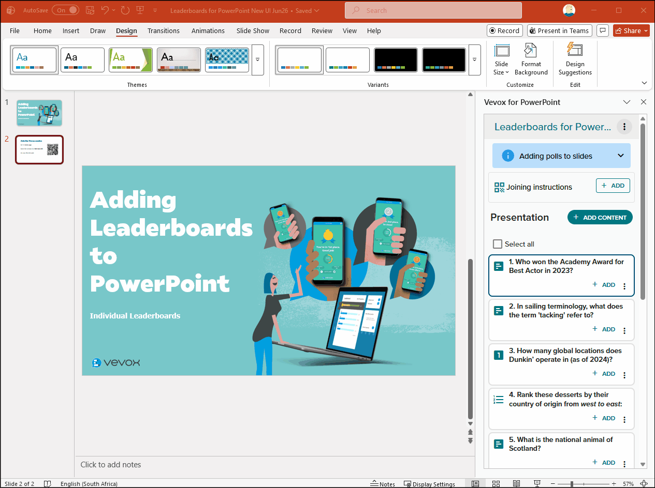Expand the Themes gallery
The width and height of the screenshot is (655, 488).
pyautogui.click(x=258, y=60)
